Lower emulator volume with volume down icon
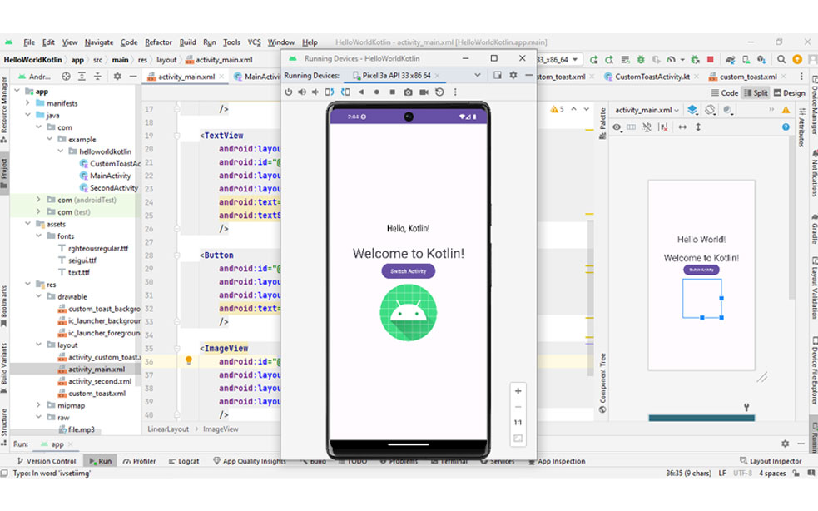 tap(315, 92)
